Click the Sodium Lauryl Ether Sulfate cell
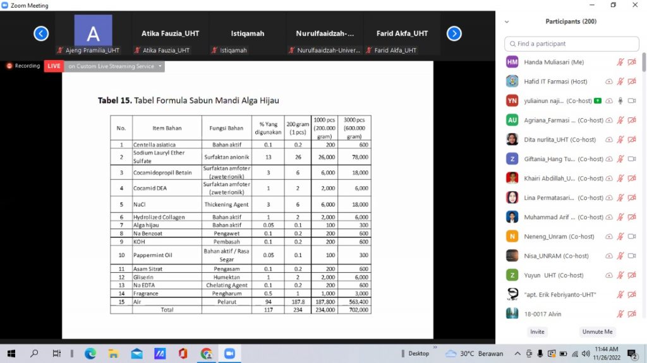The height and width of the screenshot is (363, 647). pos(167,157)
